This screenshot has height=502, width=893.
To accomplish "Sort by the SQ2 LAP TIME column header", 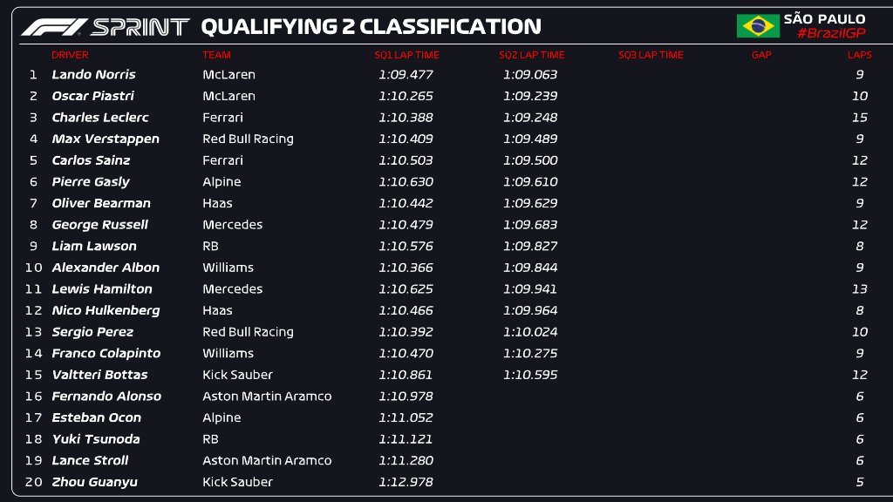I will 530,55.
